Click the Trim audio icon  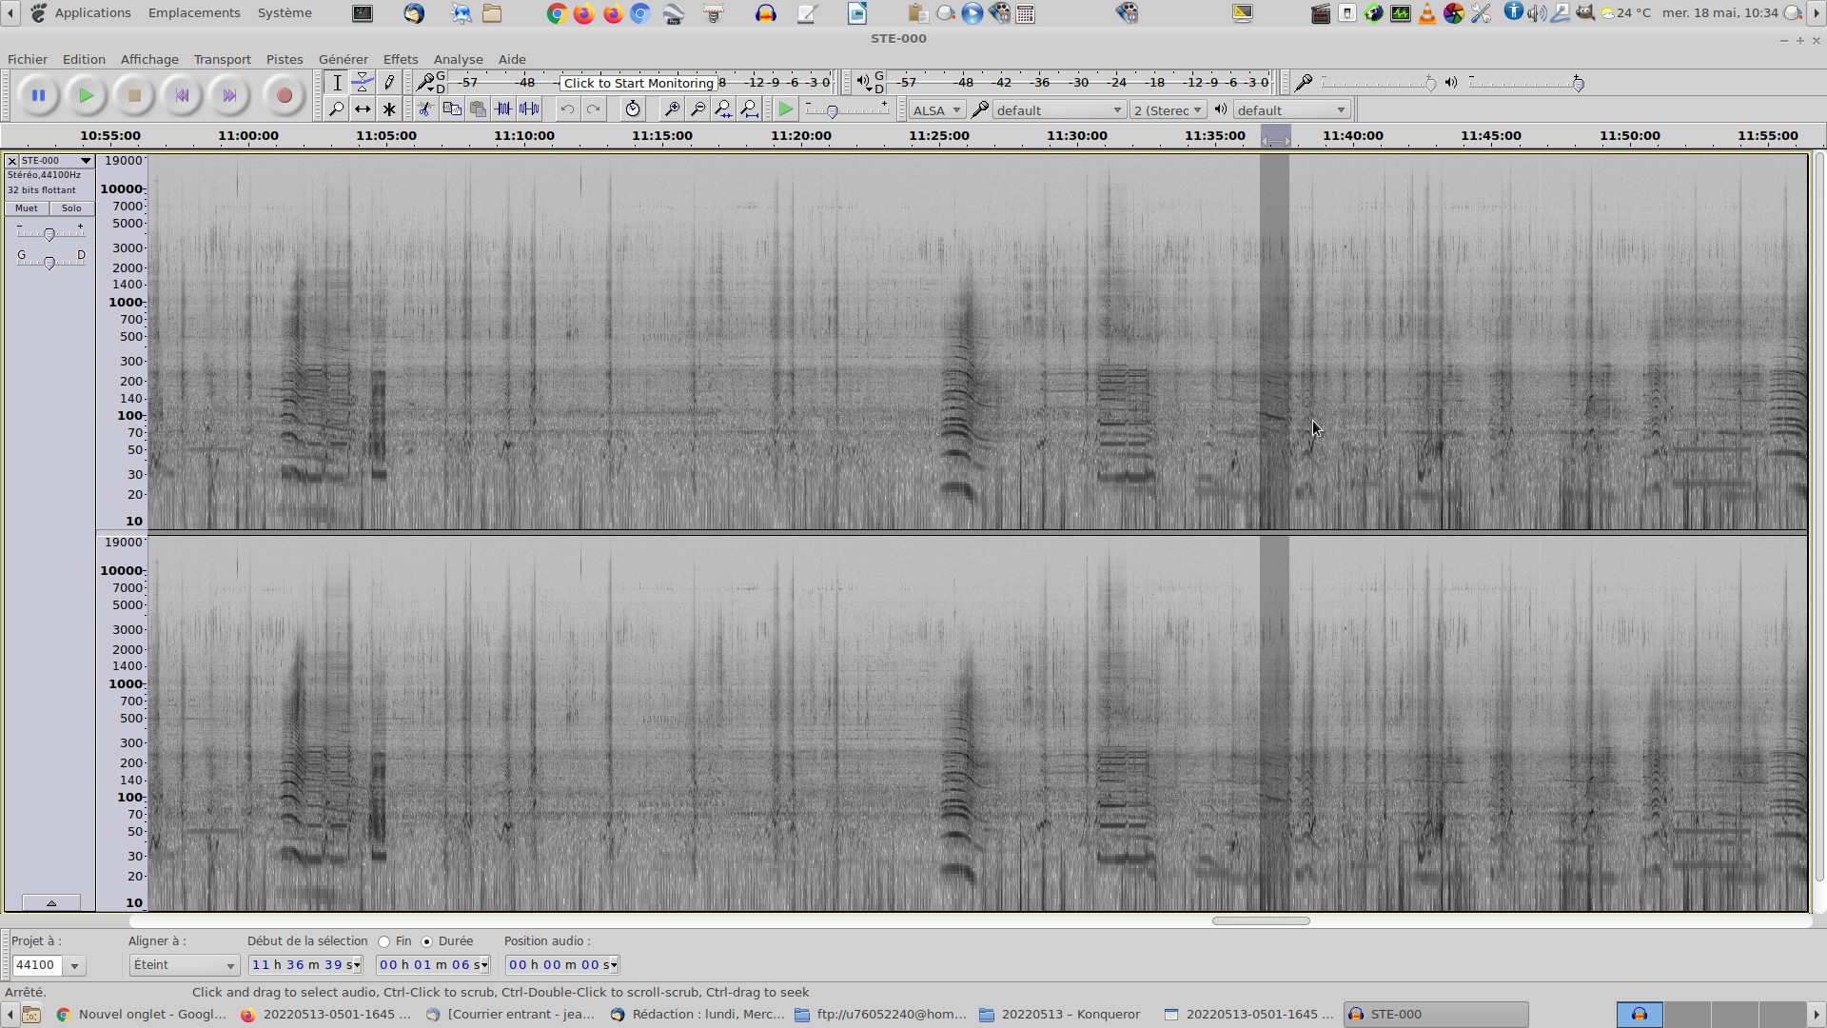[503, 109]
